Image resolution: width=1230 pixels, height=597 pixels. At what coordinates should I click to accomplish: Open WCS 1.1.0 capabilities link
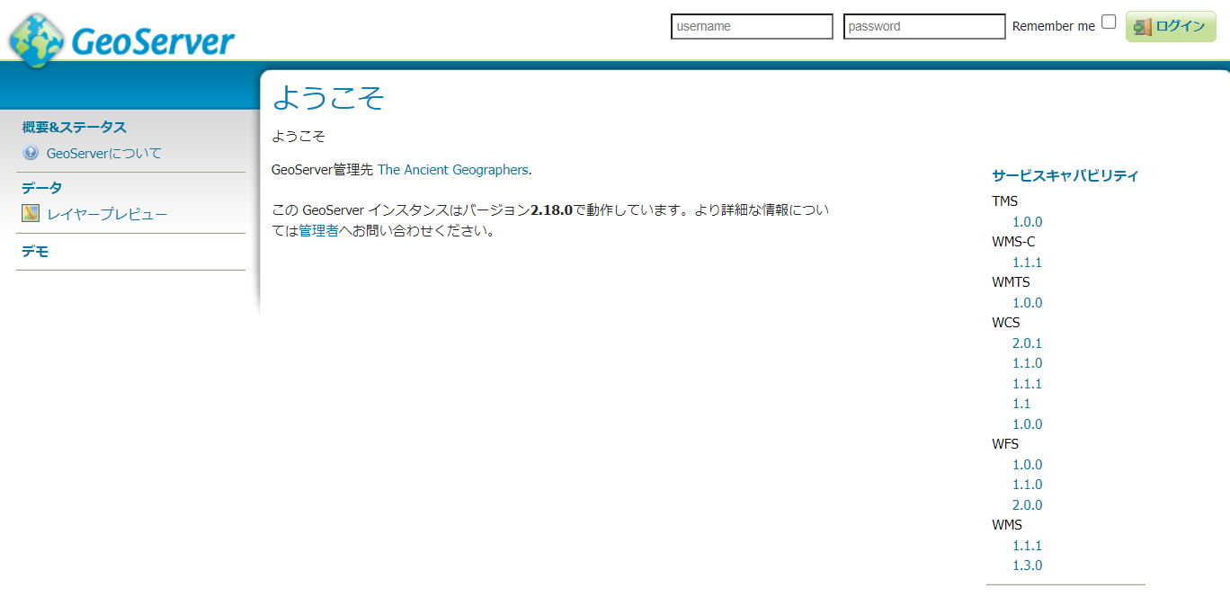pyautogui.click(x=1027, y=363)
